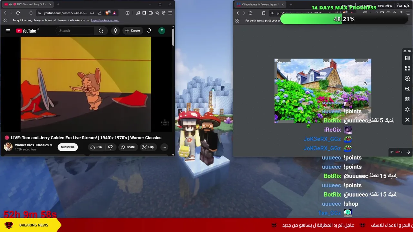This screenshot has width=413, height=232.
Task: Toggle the browser sidebar panel in YouTube window
Action: [144, 13]
